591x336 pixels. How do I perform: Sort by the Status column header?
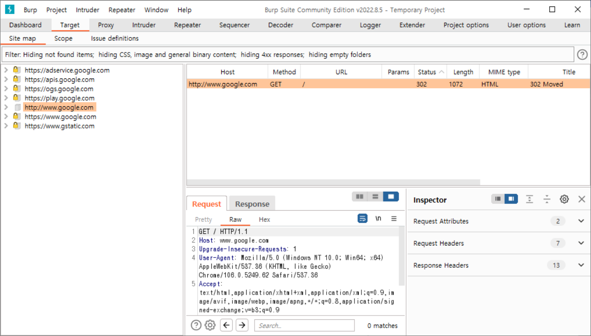pyautogui.click(x=431, y=72)
